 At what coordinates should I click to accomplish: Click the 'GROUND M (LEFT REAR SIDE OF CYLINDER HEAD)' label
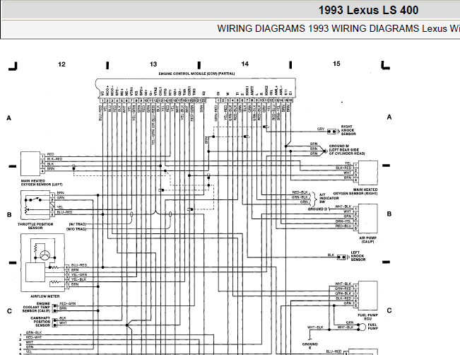[347, 150]
